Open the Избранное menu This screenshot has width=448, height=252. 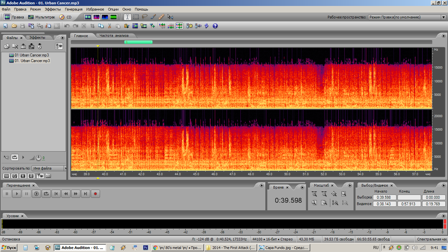(x=95, y=9)
